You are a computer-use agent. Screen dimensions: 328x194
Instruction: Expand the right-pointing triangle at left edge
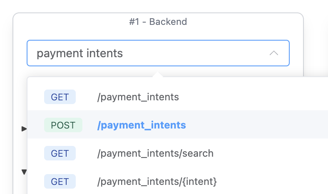coord(24,129)
